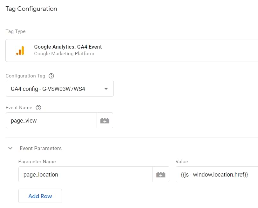This screenshot has width=258, height=208.
Task: Open the Configuration Tag dropdown
Action: tap(59, 89)
